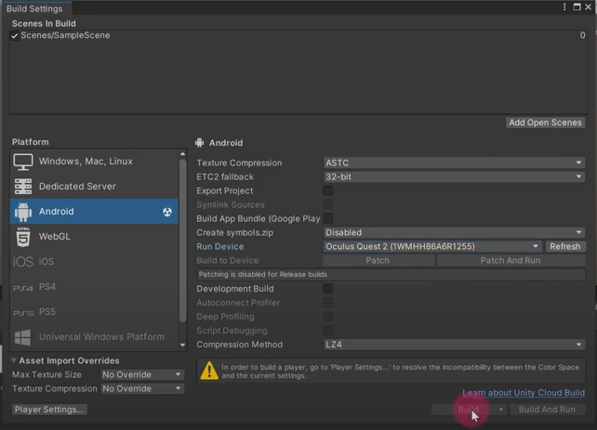Click the scene index number 0
This screenshot has width=597, height=430.
[x=582, y=35]
